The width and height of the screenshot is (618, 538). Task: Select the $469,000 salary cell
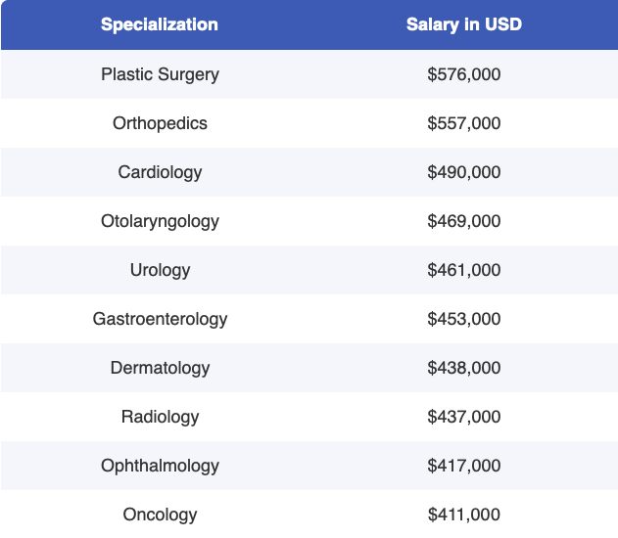point(464,221)
